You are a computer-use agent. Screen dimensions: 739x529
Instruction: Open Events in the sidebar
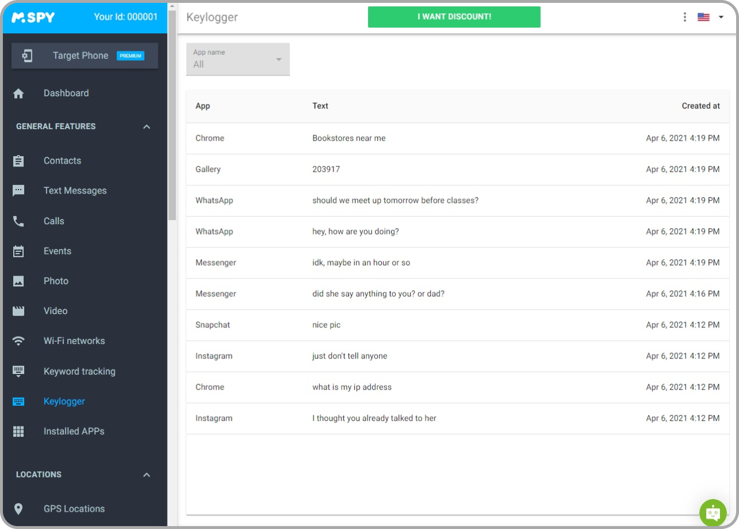pyautogui.click(x=58, y=251)
